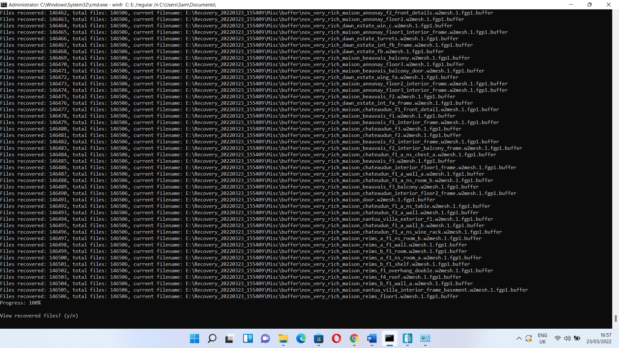Open the teal open-book app on taskbar

coord(407,338)
